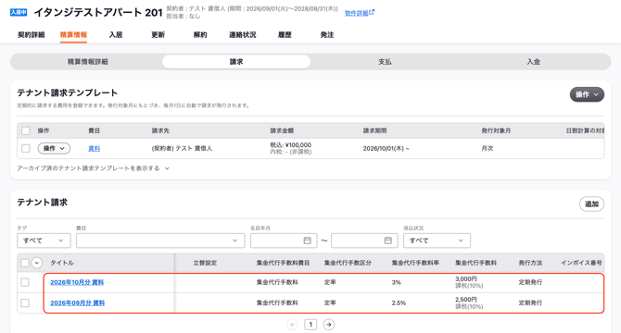Go to the 解約 tab

(x=200, y=35)
